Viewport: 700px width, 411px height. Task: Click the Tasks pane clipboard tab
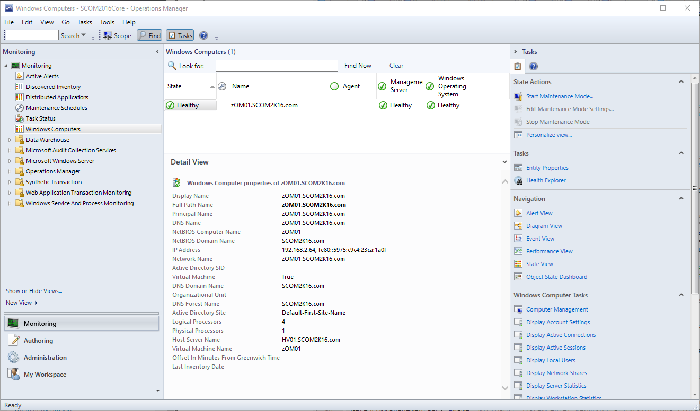pyautogui.click(x=518, y=66)
